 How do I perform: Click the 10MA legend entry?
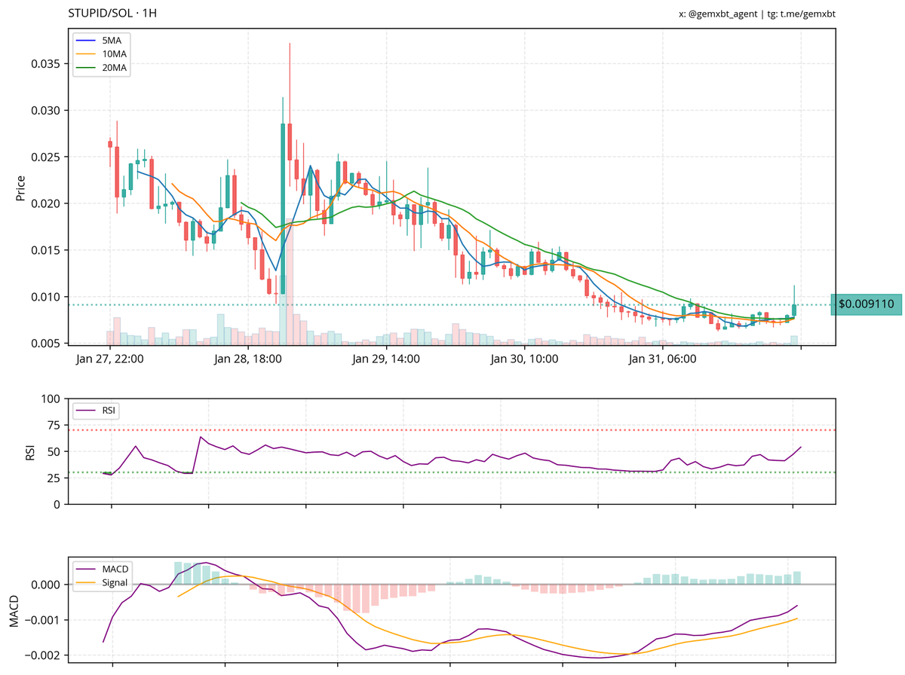[102, 53]
